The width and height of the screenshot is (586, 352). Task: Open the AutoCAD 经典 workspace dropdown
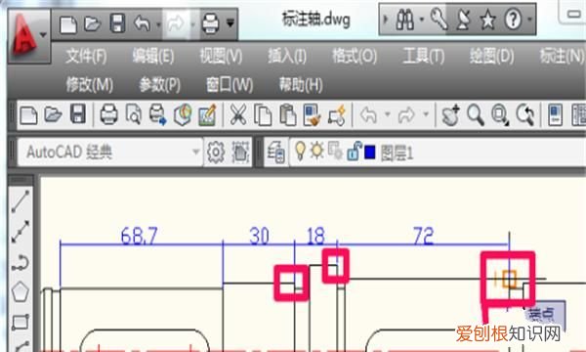coord(109,152)
